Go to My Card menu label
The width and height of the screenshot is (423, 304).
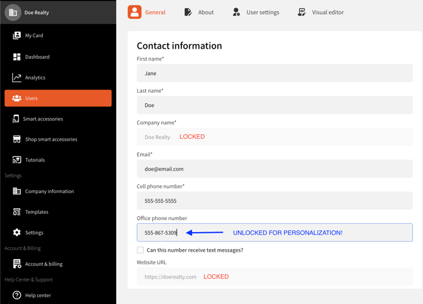34,35
